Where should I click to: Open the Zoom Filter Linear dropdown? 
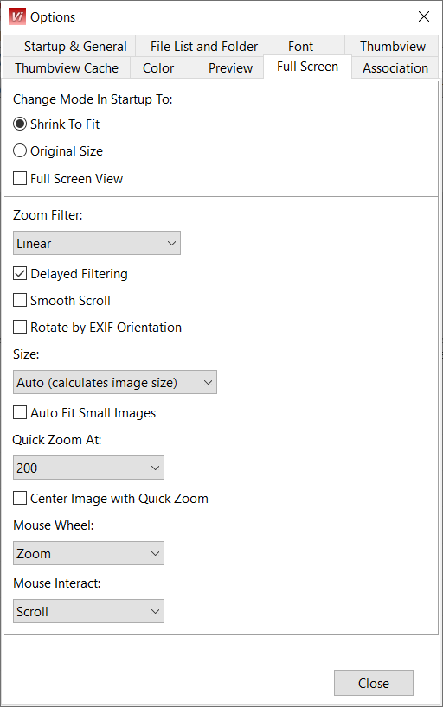pyautogui.click(x=97, y=243)
